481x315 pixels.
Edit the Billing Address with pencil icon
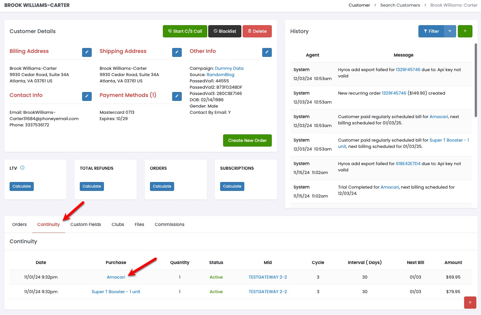coord(87,52)
